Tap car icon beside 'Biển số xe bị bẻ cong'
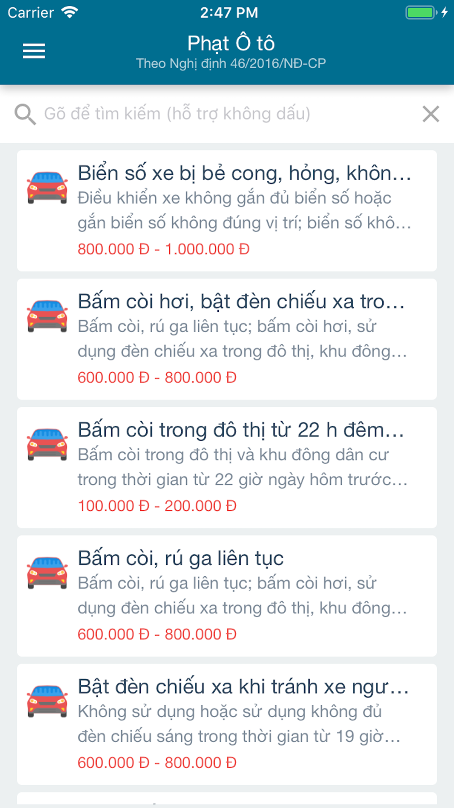 47,187
